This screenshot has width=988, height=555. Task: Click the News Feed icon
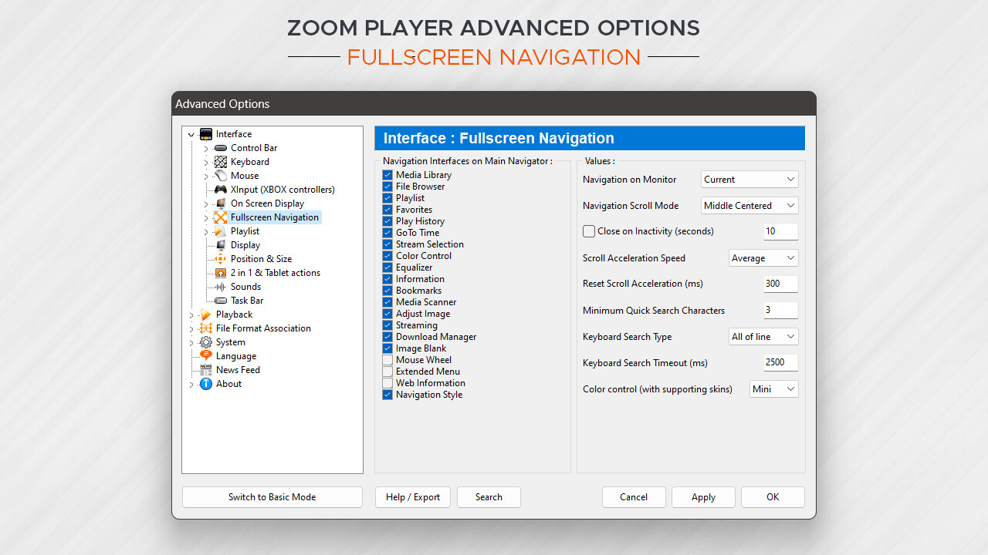coord(207,369)
